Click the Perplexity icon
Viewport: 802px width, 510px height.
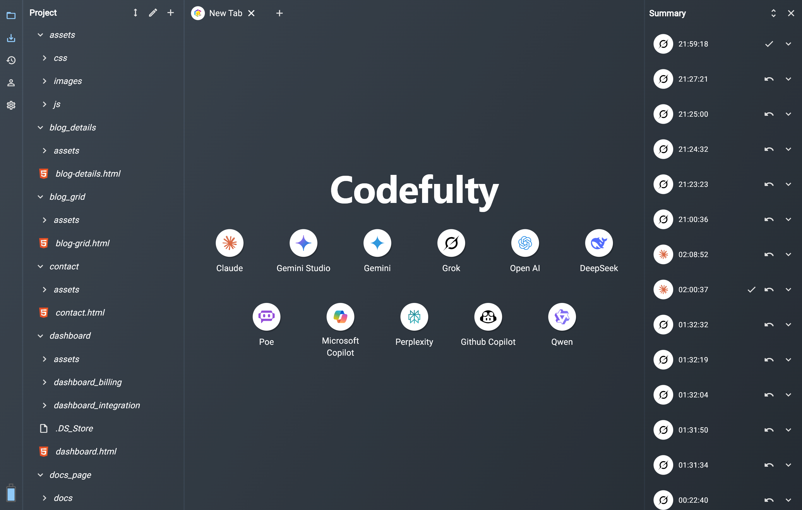coord(414,317)
